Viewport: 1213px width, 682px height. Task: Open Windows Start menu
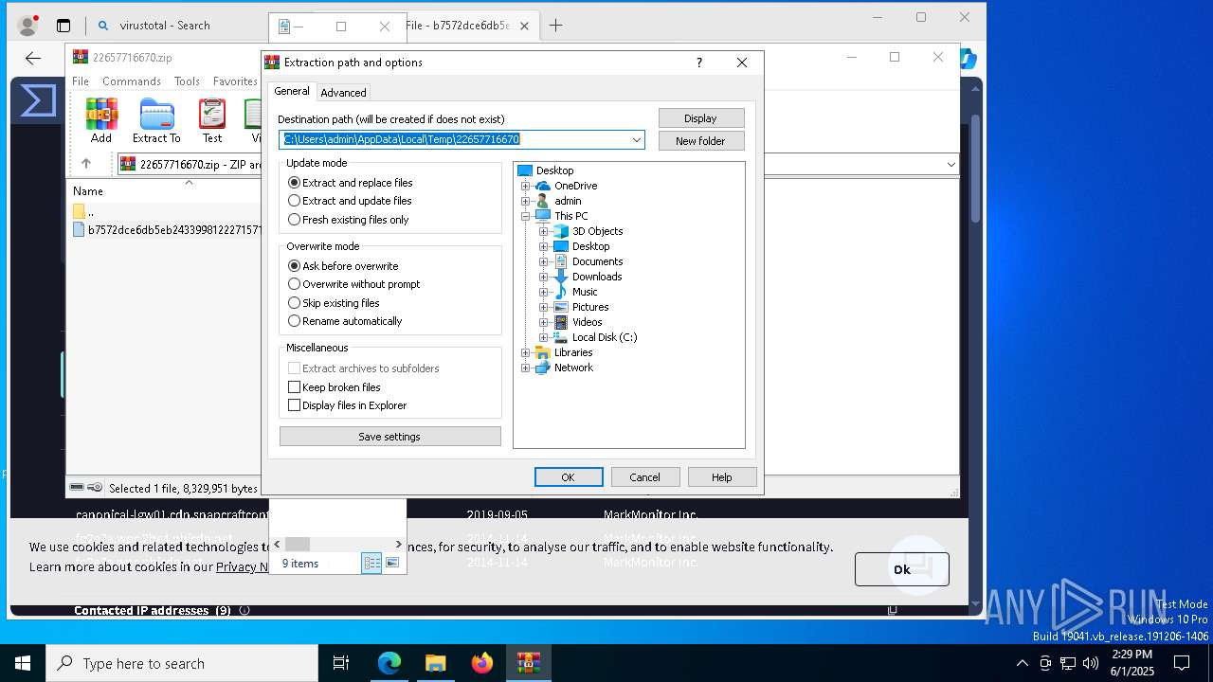(23, 663)
